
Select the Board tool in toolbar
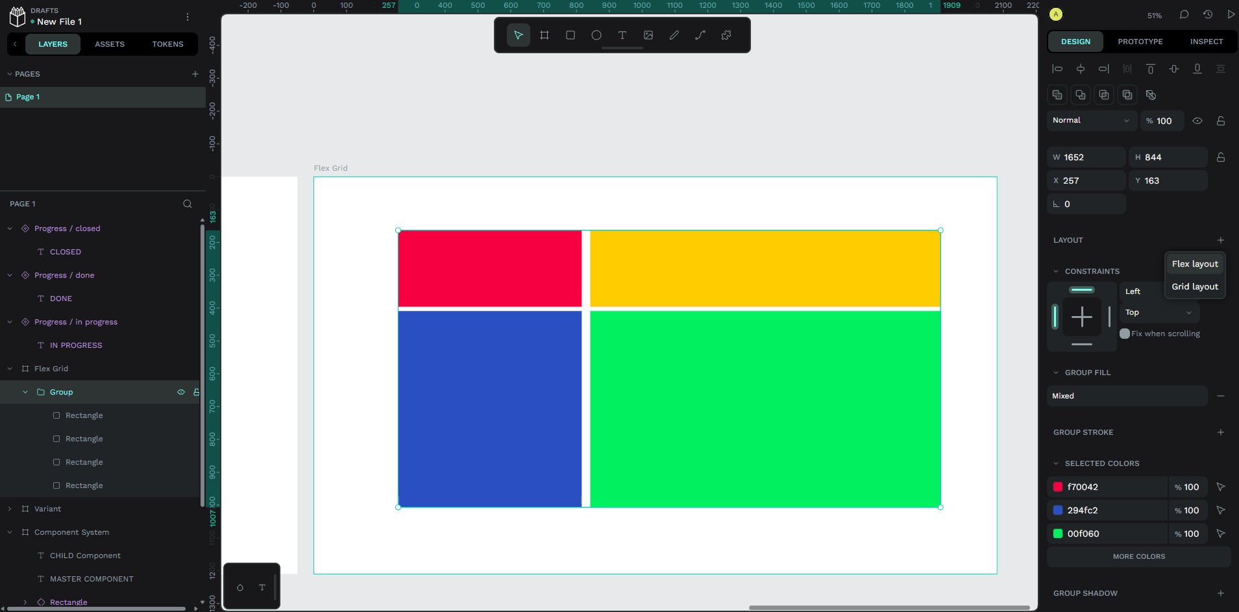[x=544, y=35]
